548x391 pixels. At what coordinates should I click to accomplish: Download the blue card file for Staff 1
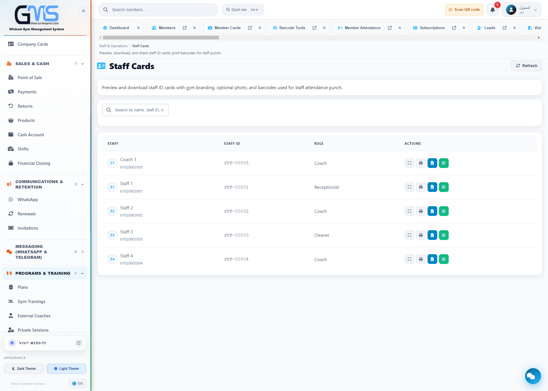[432, 187]
